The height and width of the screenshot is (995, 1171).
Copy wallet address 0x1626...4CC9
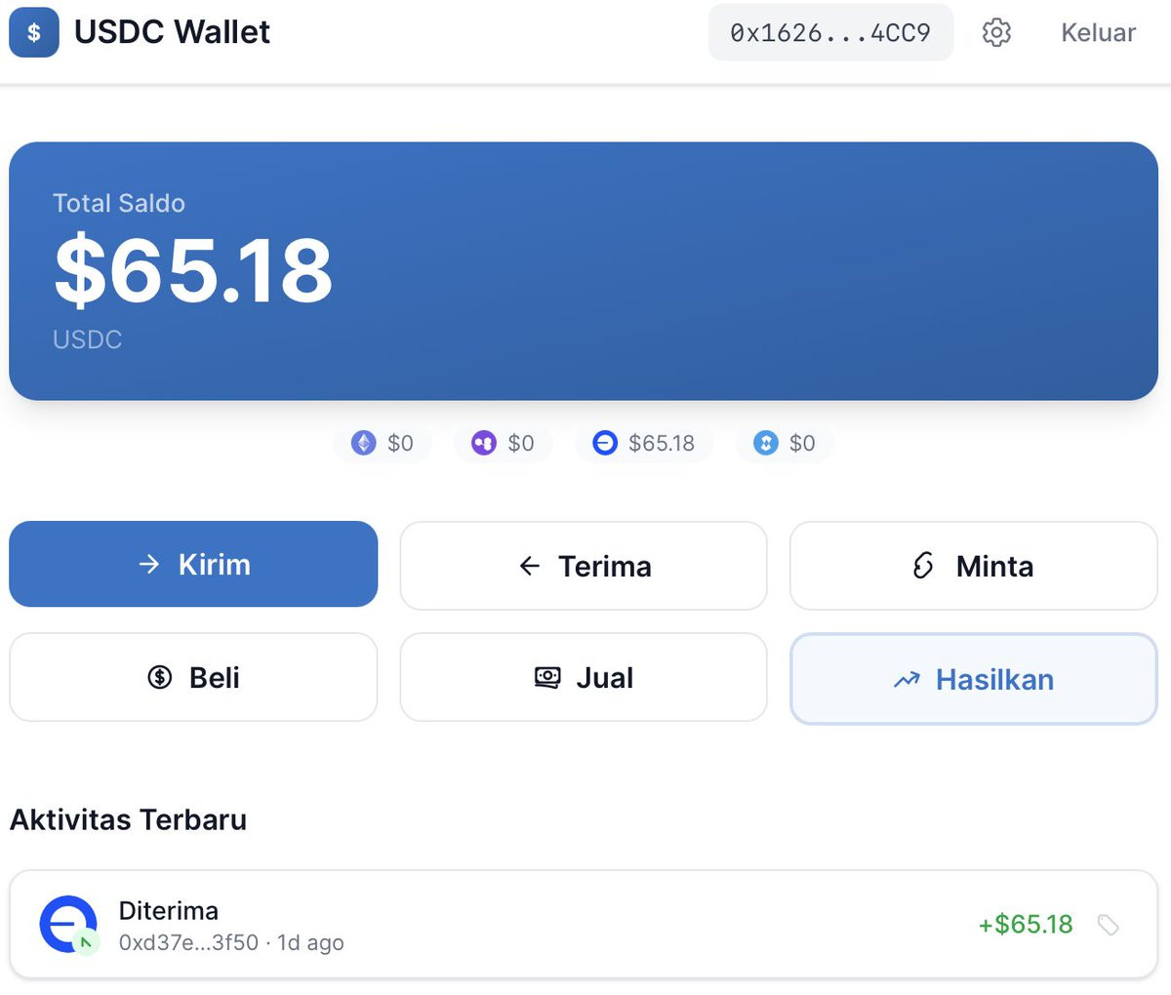point(830,32)
